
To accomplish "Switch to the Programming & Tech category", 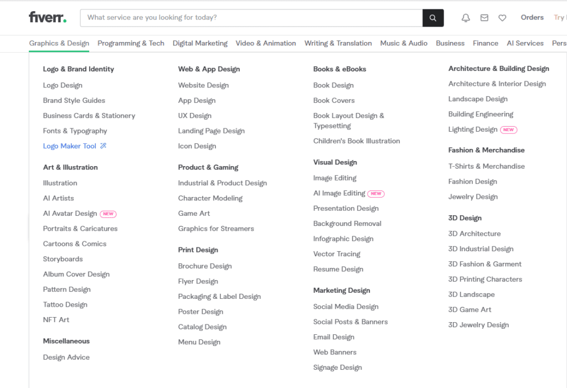I will pos(131,43).
